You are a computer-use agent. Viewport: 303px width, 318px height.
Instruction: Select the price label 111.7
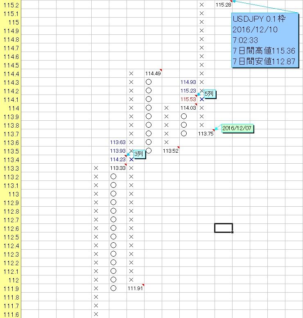(x=11, y=306)
